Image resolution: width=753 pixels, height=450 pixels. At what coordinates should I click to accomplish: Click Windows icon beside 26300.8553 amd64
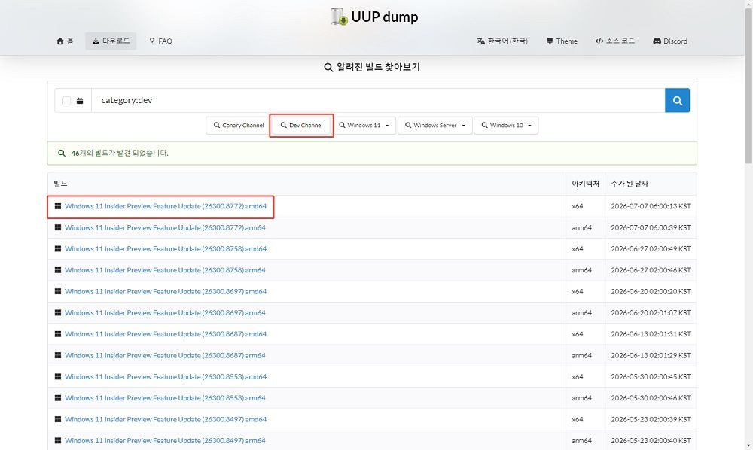point(58,376)
